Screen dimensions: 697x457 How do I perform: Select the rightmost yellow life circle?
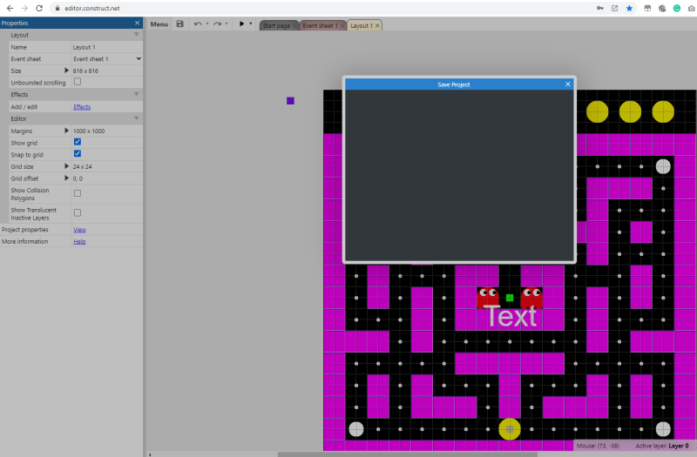click(x=663, y=111)
